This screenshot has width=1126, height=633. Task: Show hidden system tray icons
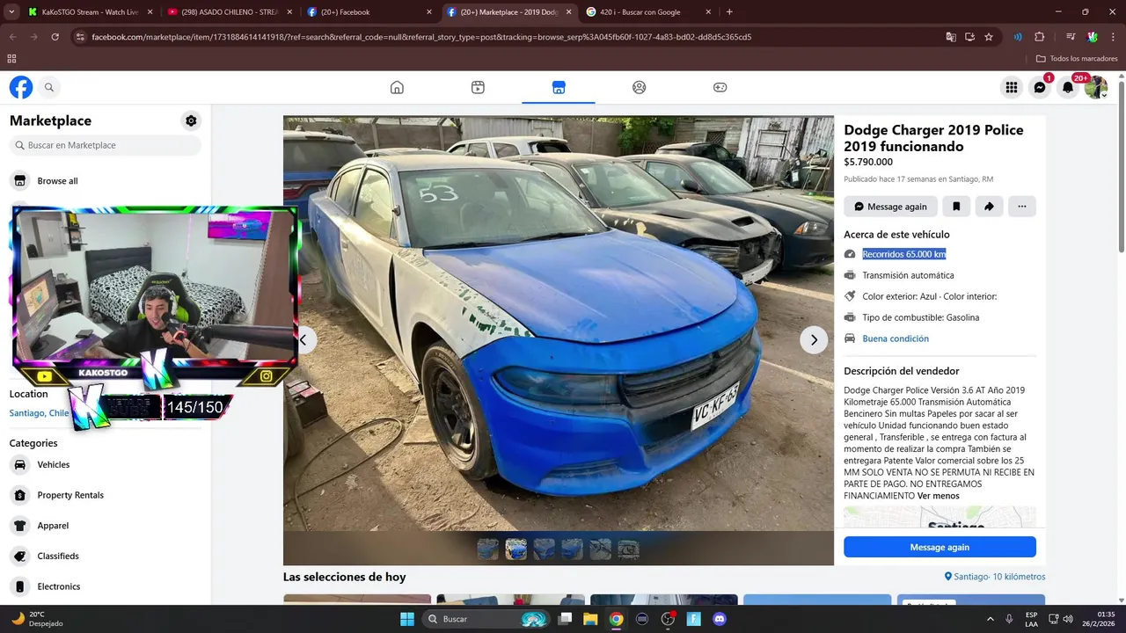990,619
